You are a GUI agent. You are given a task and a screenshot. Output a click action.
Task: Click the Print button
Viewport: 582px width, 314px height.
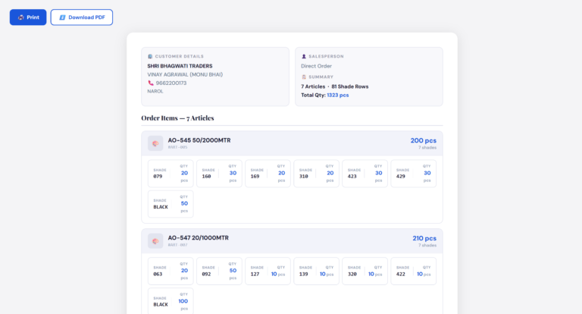coord(28,17)
